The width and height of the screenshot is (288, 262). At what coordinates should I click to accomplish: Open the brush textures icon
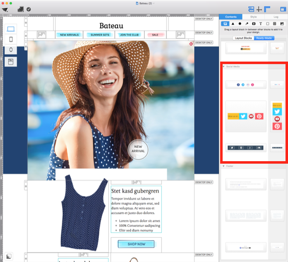[x=247, y=24]
